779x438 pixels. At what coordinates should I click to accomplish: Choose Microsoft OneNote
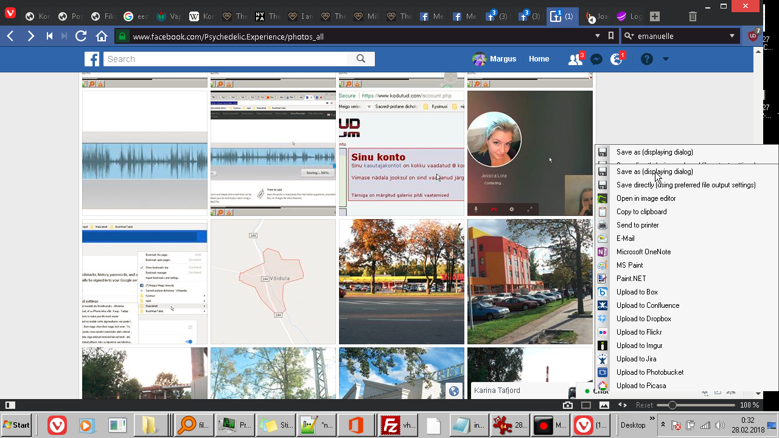click(686, 252)
